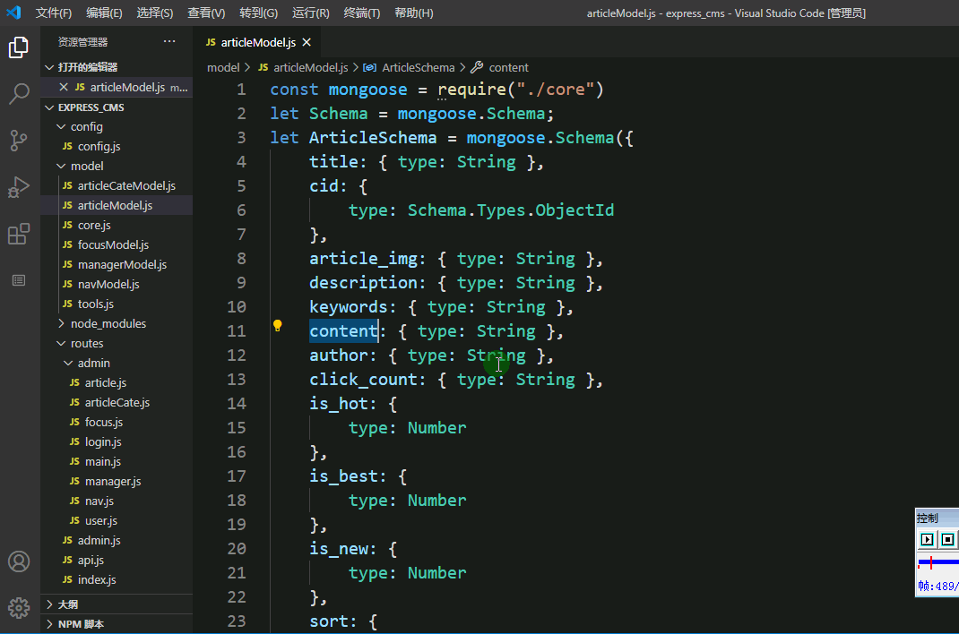
Task: Open articleCate.js under admin folder
Action: 117,402
